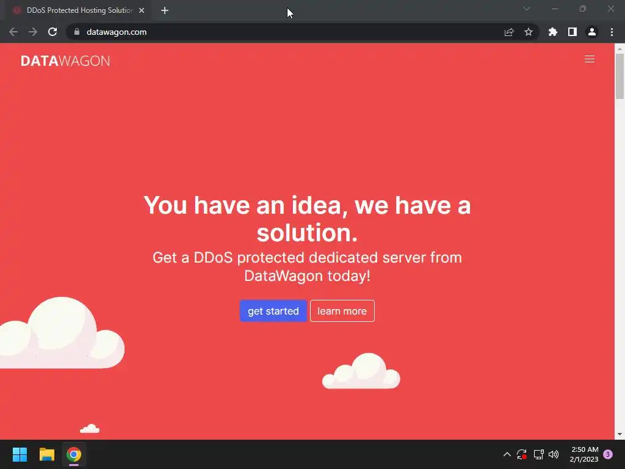Open the Chrome profile avatar menu

(x=592, y=32)
